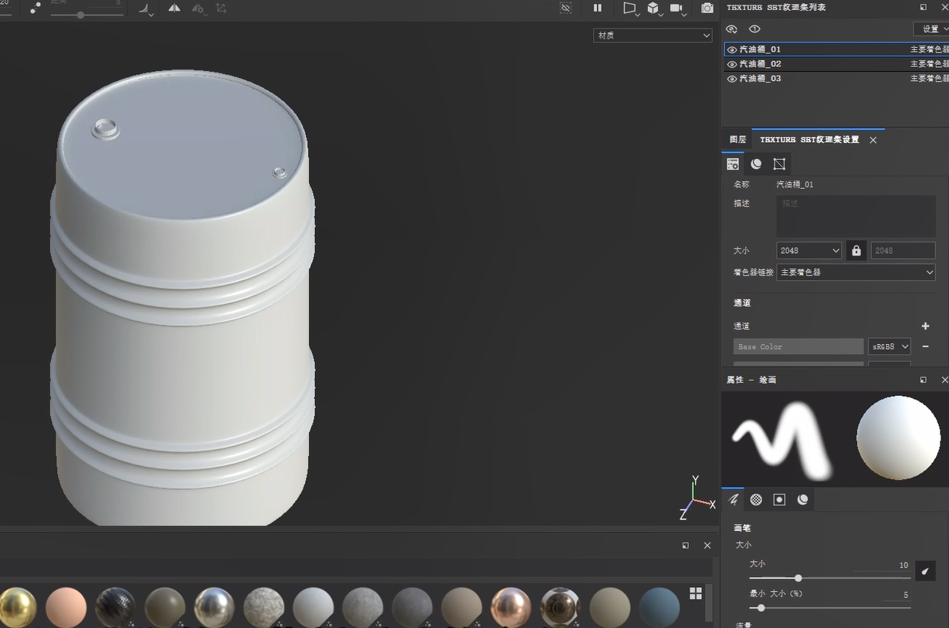Open the alpha checkerboard brush tab icon
The height and width of the screenshot is (628, 949).
coord(756,500)
